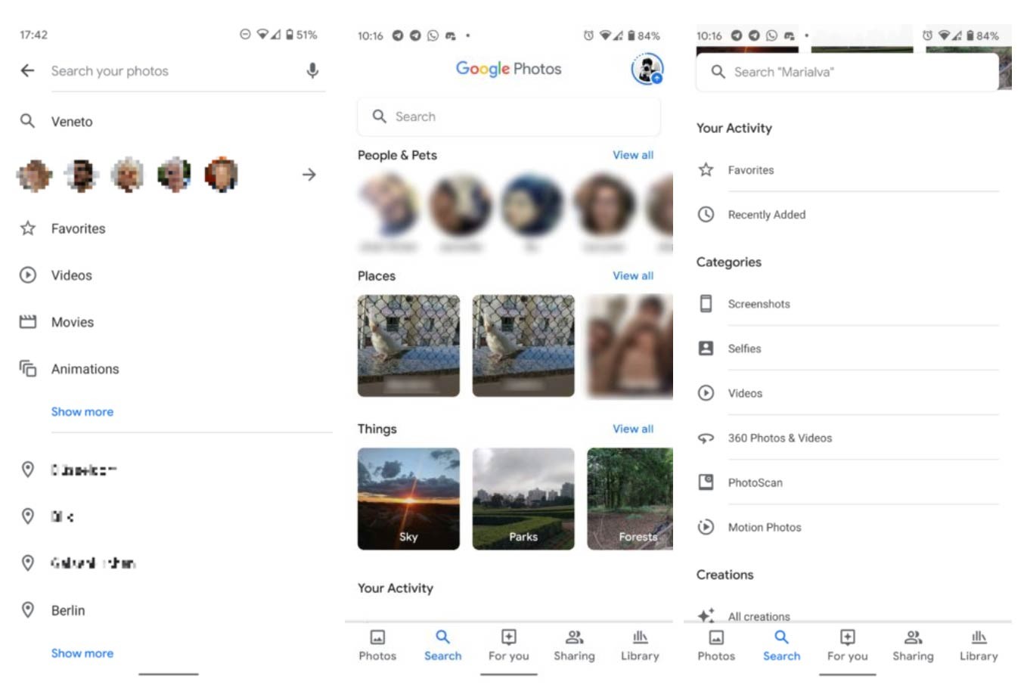The height and width of the screenshot is (685, 1024).
Task: Switch to For you tab on the Categories screen
Action: (x=848, y=645)
